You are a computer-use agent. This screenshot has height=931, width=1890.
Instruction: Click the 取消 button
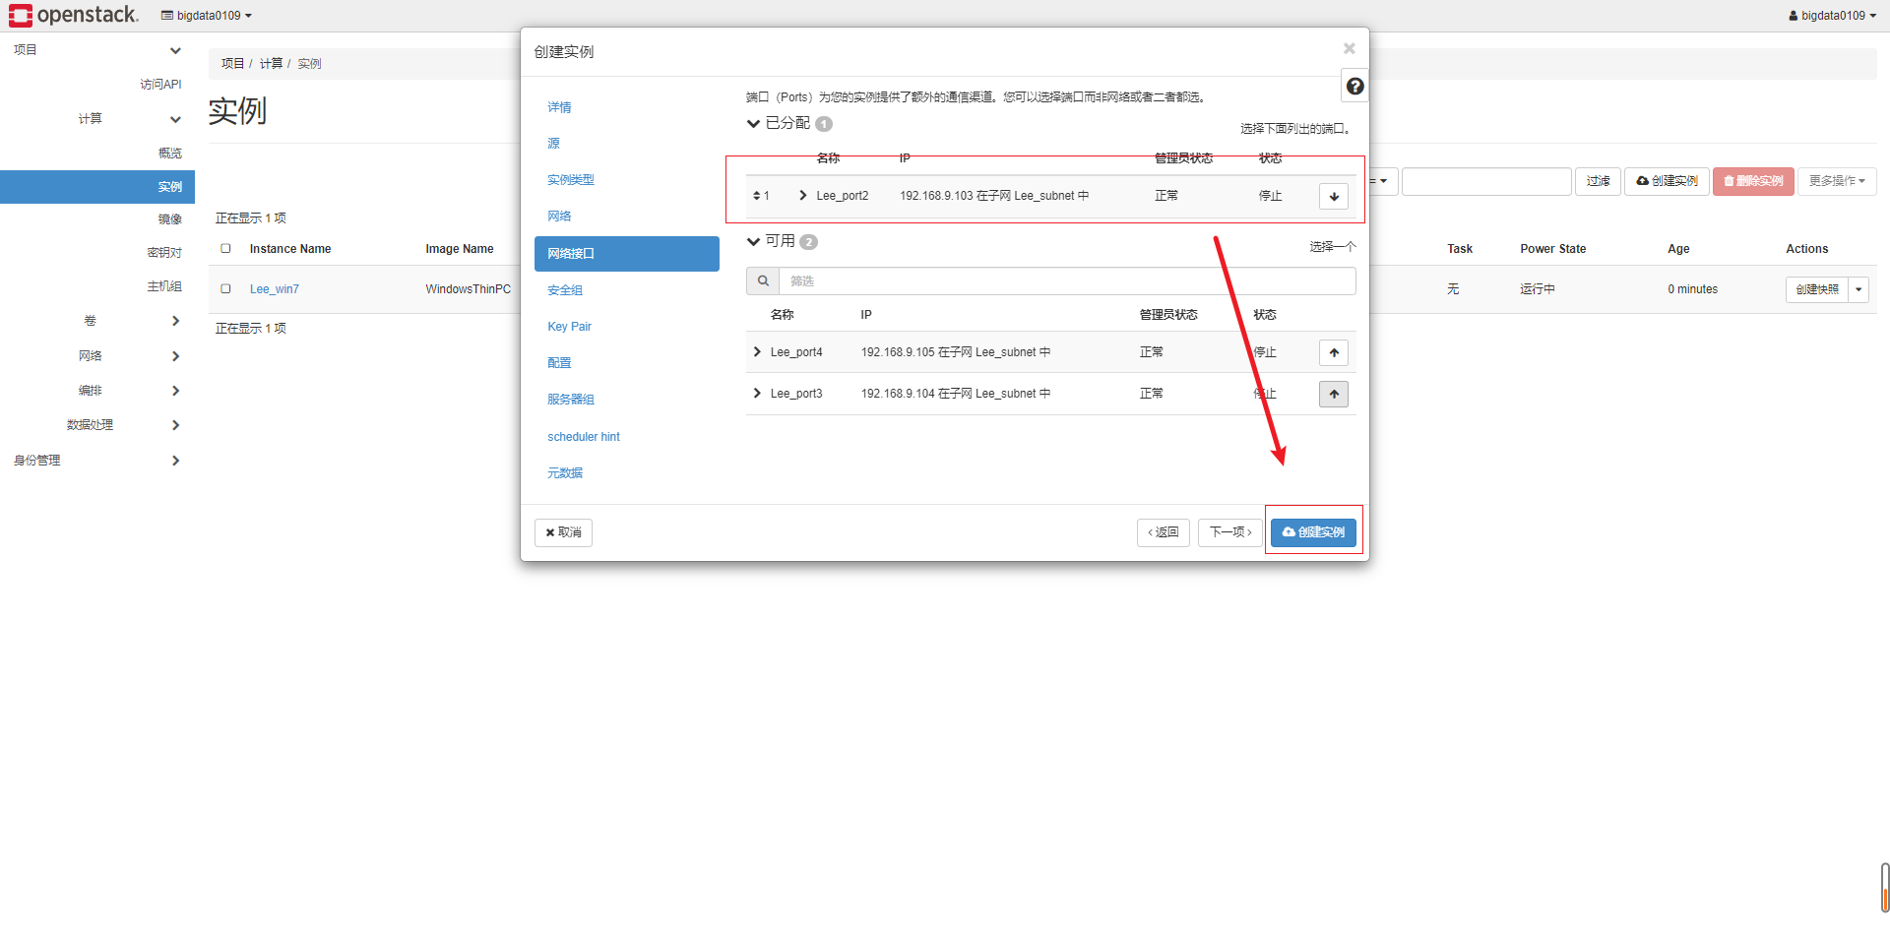pos(563,532)
